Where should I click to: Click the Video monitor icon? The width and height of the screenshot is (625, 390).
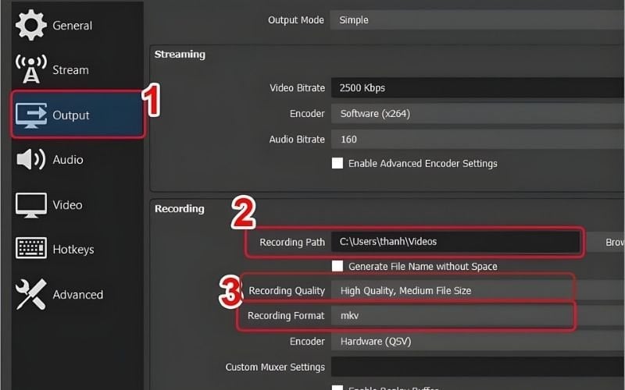tap(31, 205)
